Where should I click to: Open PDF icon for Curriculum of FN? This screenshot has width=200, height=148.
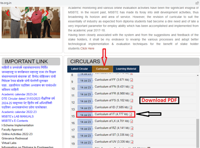pyautogui.click(x=132, y=87)
